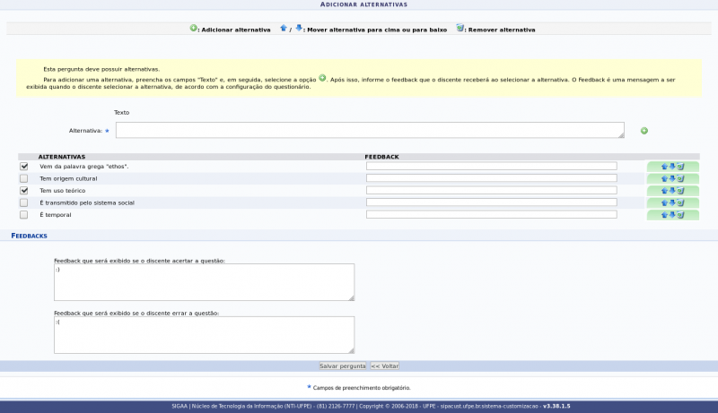Click the 'Remover alternativa' legend trash icon
This screenshot has height=413, width=718.
pos(460,29)
